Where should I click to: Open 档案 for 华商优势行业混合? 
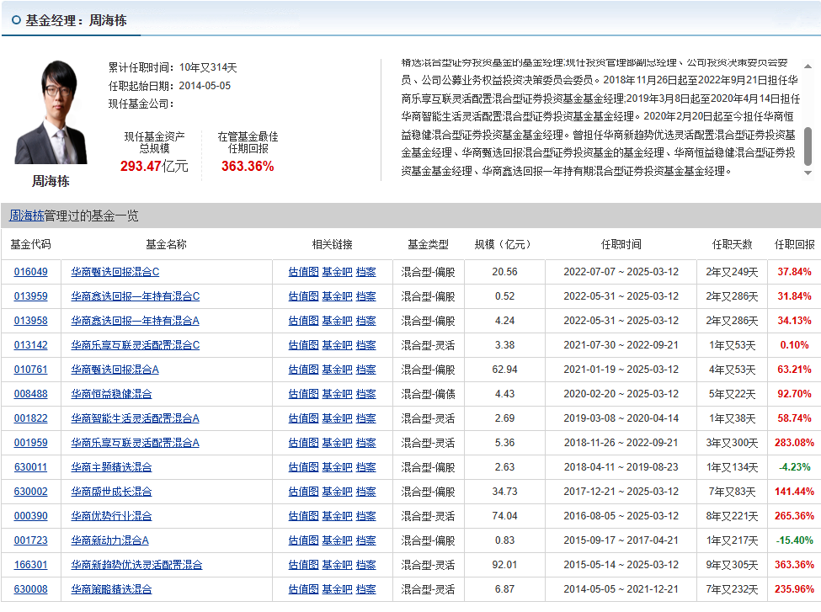click(365, 516)
